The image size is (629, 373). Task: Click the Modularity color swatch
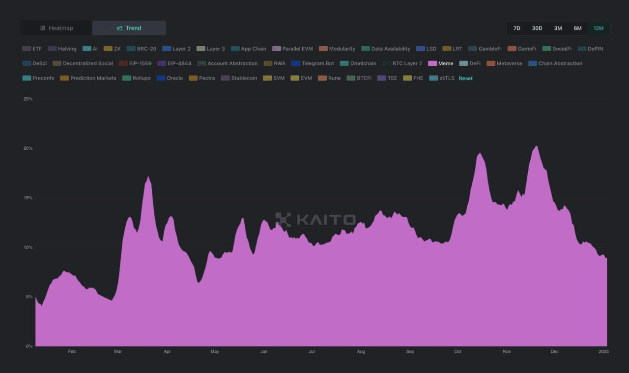323,49
